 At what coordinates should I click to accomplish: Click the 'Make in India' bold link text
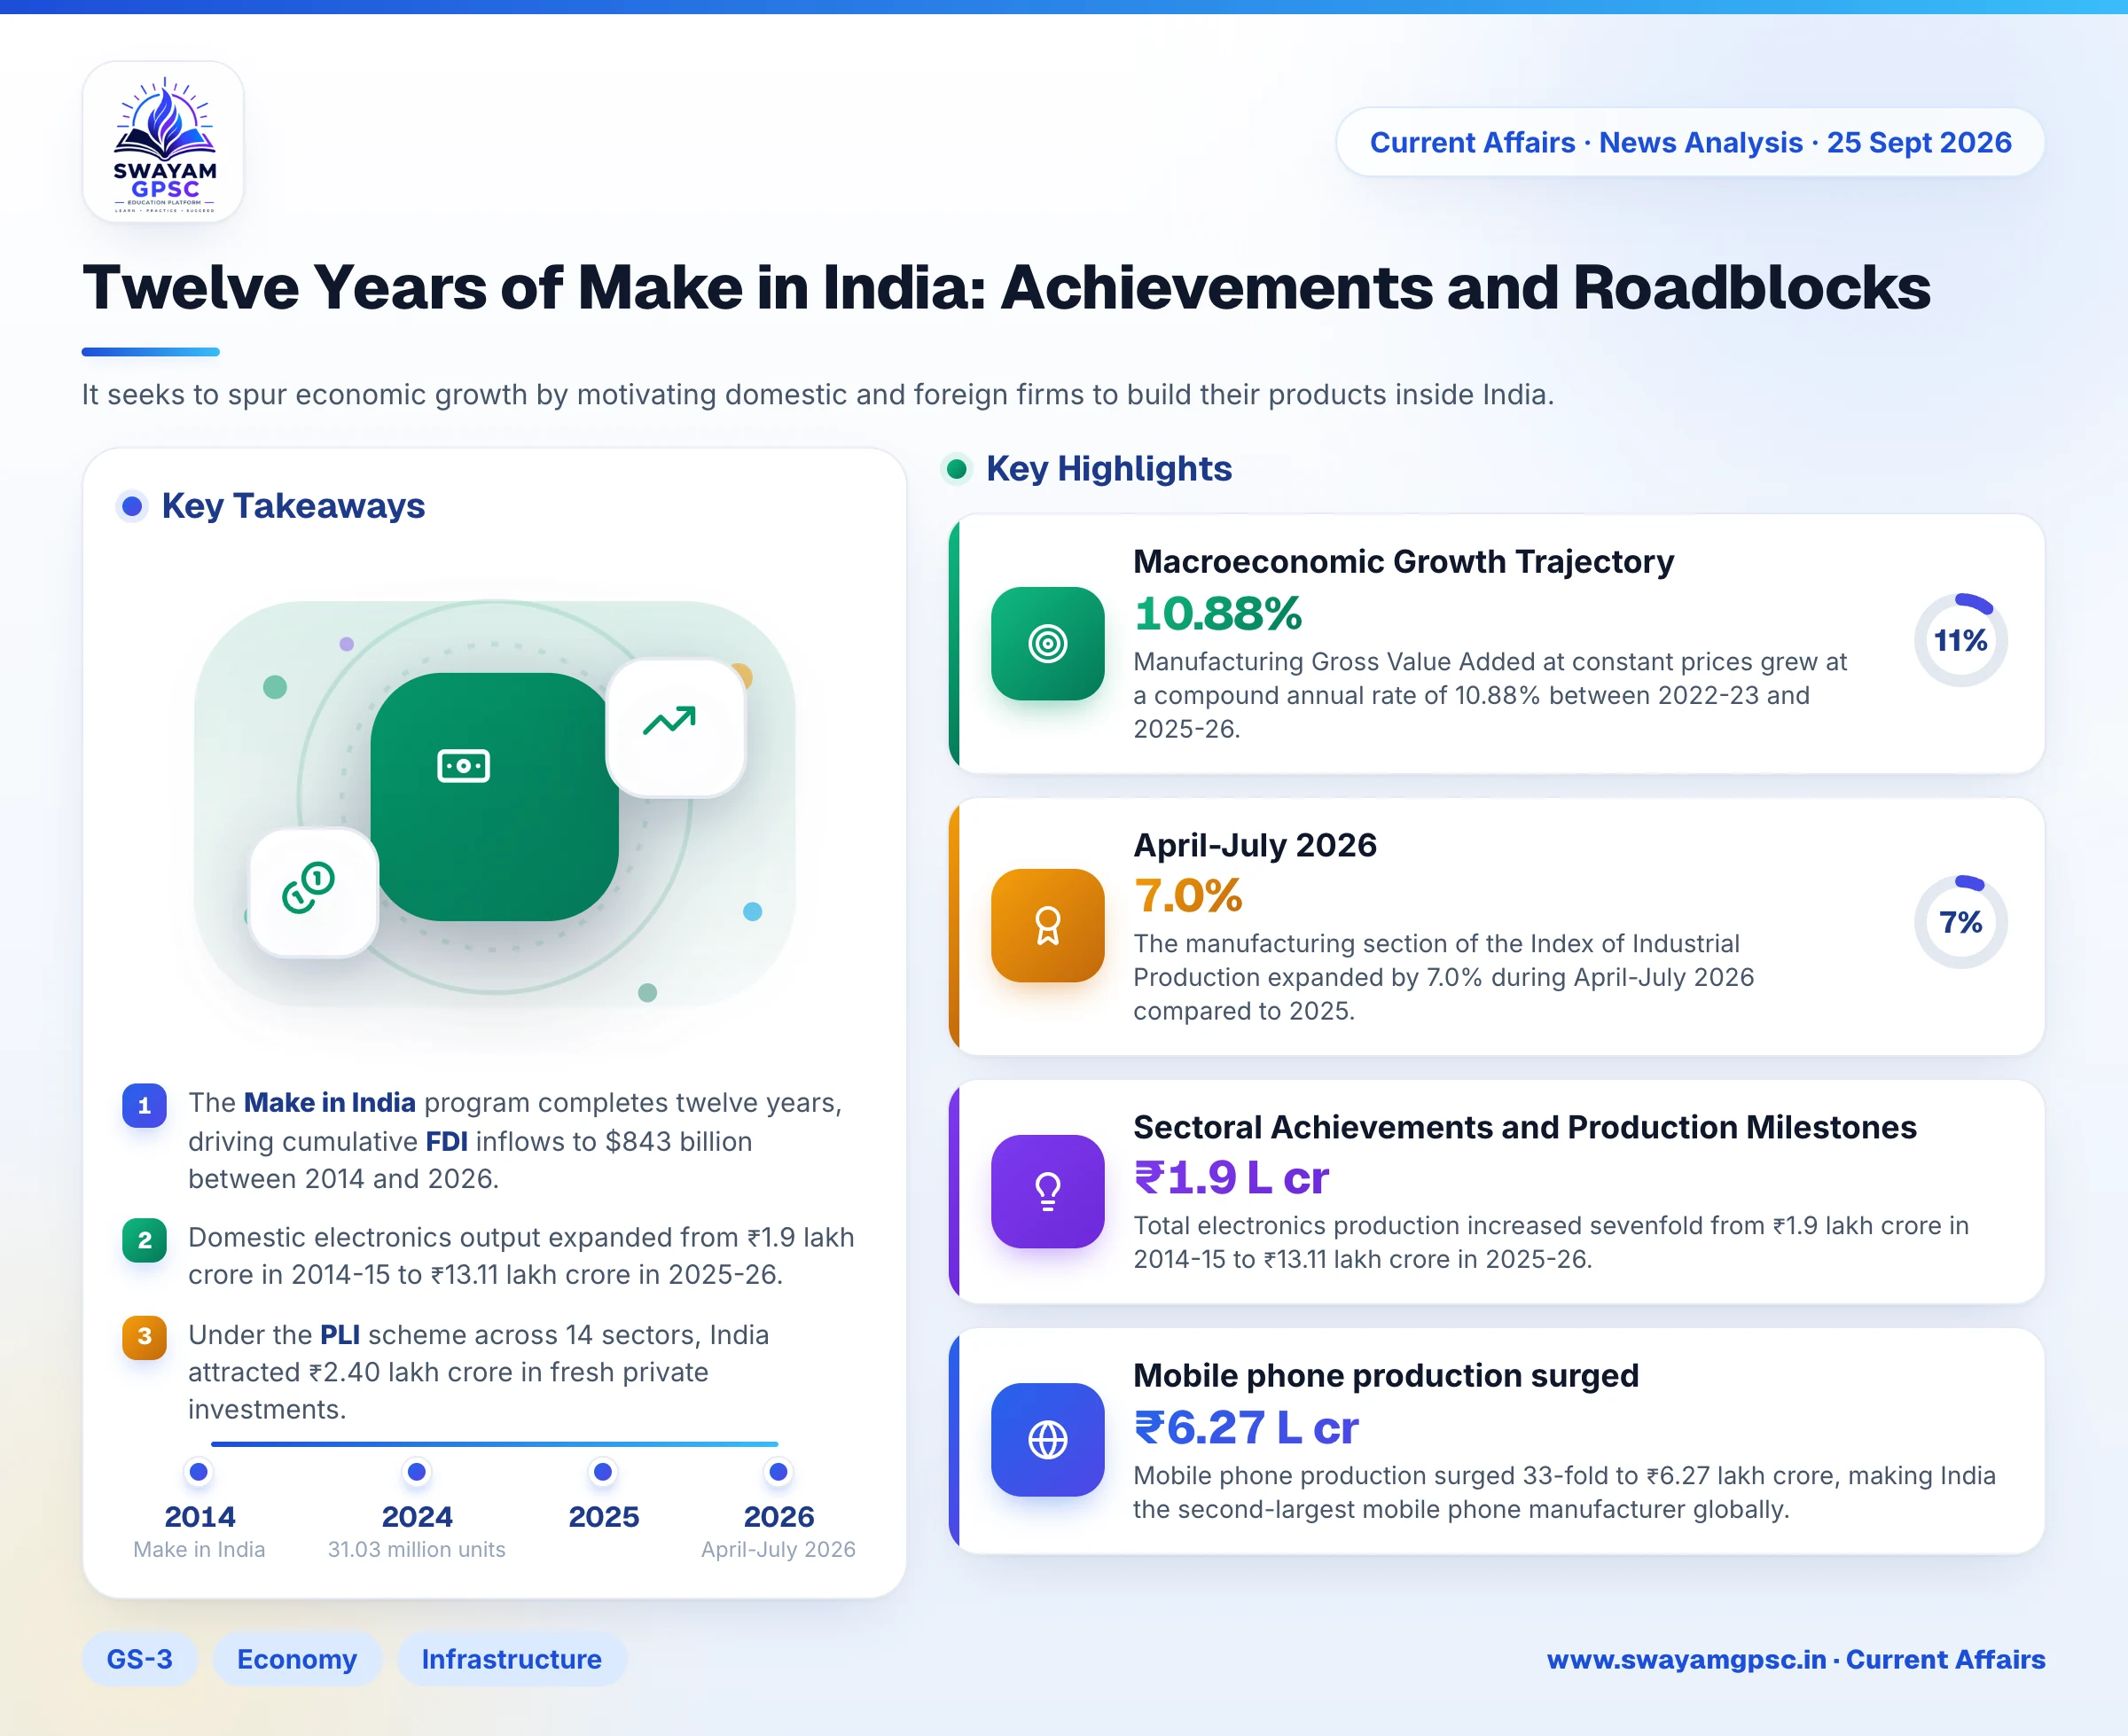(330, 1102)
